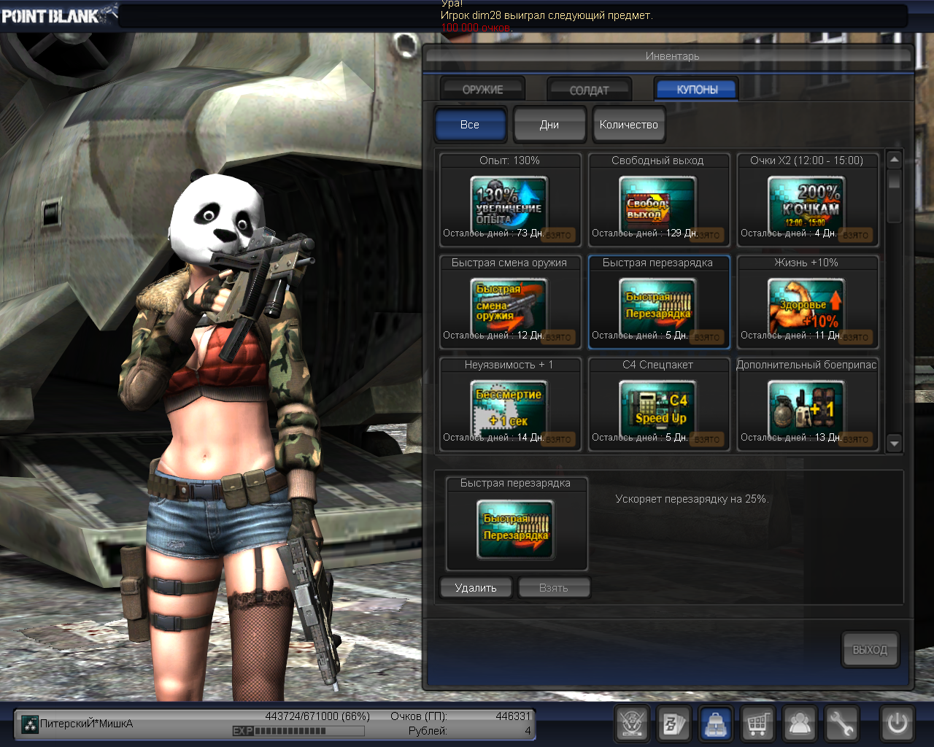Click the 'Игрок dim28 выиграл' announcement text
The image size is (934, 747).
pyautogui.click(x=547, y=15)
